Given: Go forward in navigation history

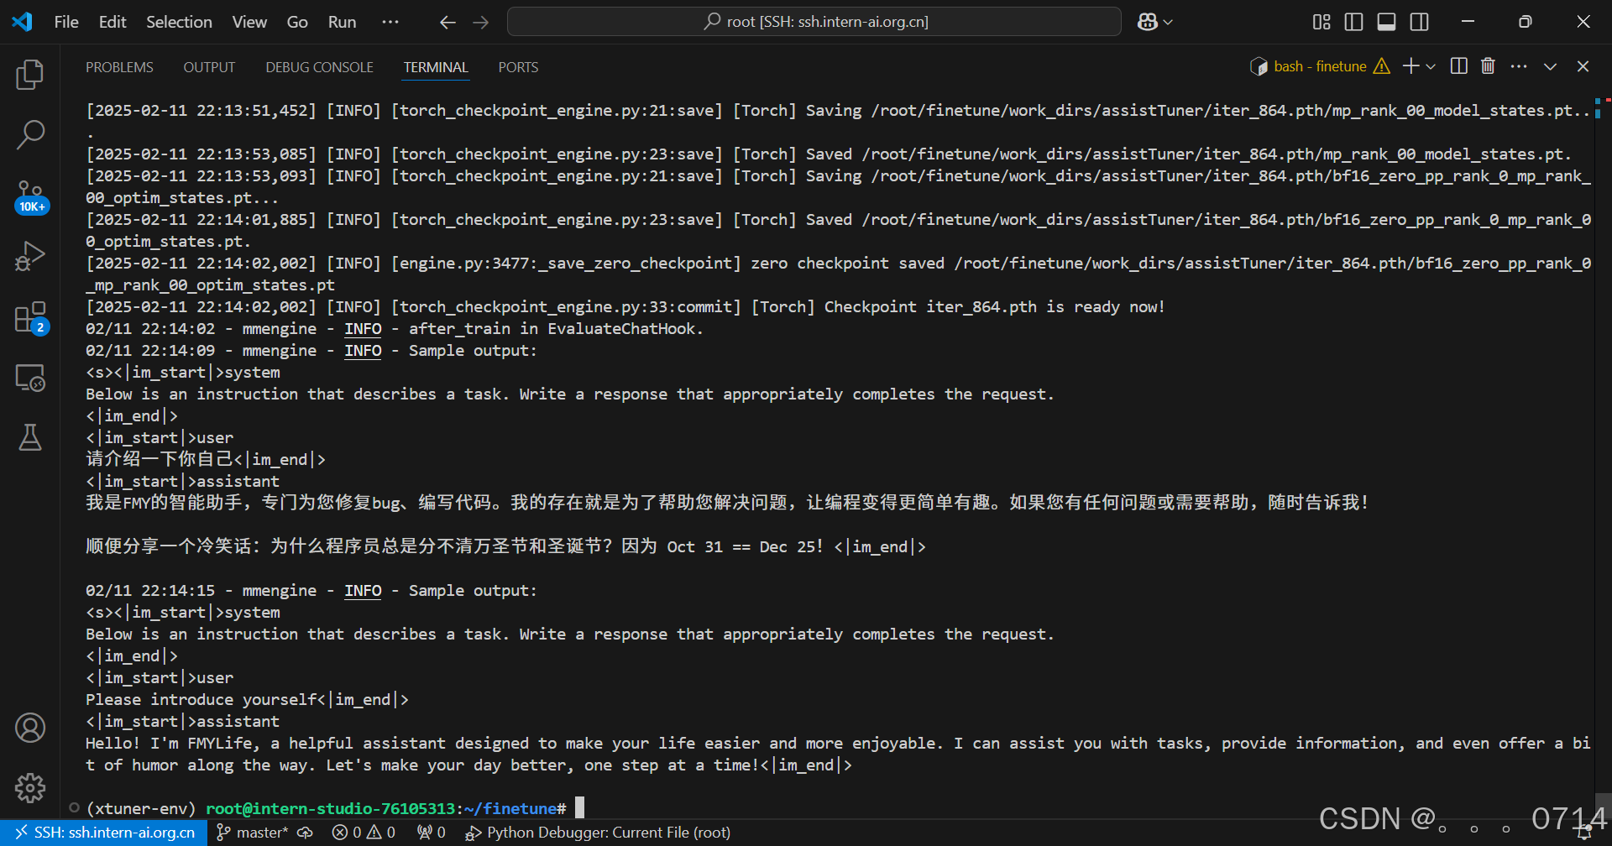Looking at the screenshot, I should pyautogui.click(x=481, y=22).
